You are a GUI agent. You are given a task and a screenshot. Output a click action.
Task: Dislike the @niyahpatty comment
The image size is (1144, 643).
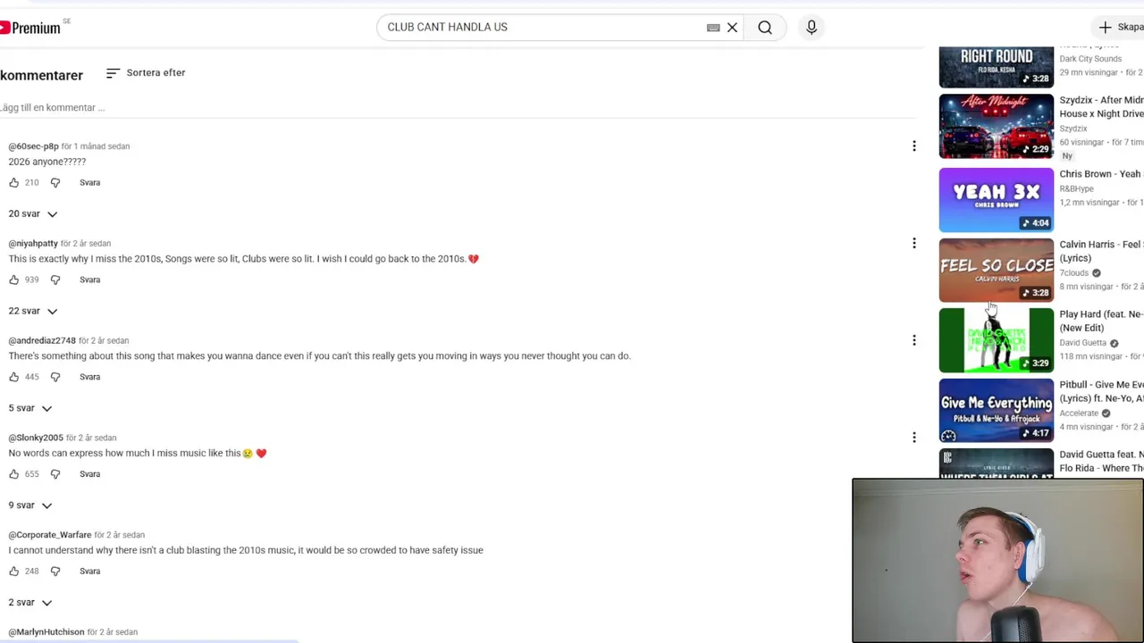coord(55,280)
